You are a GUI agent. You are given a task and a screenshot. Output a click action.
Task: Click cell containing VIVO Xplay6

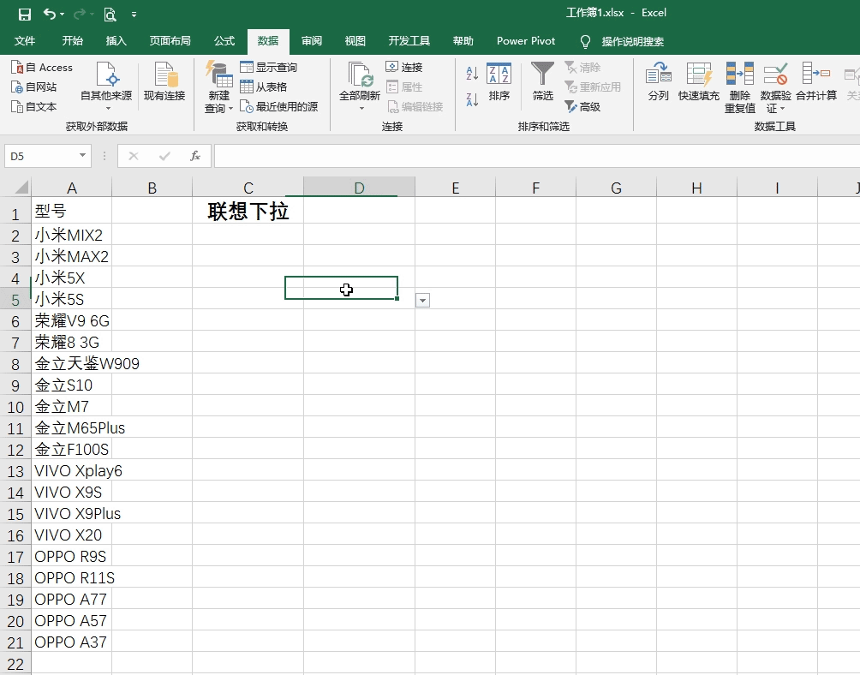tap(72, 470)
